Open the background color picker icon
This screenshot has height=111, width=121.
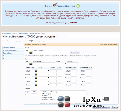tap(30, 64)
